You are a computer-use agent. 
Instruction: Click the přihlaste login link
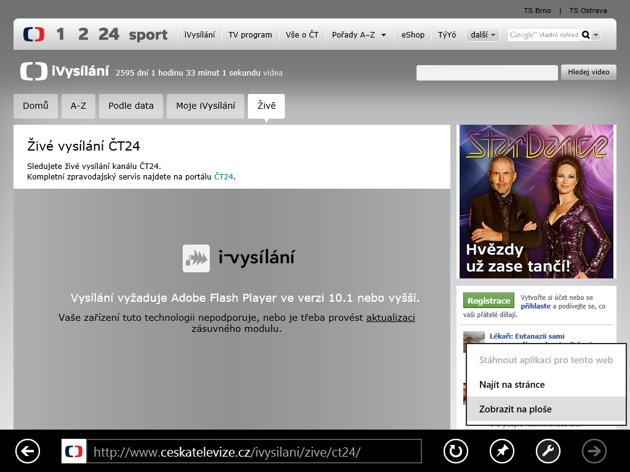(536, 306)
